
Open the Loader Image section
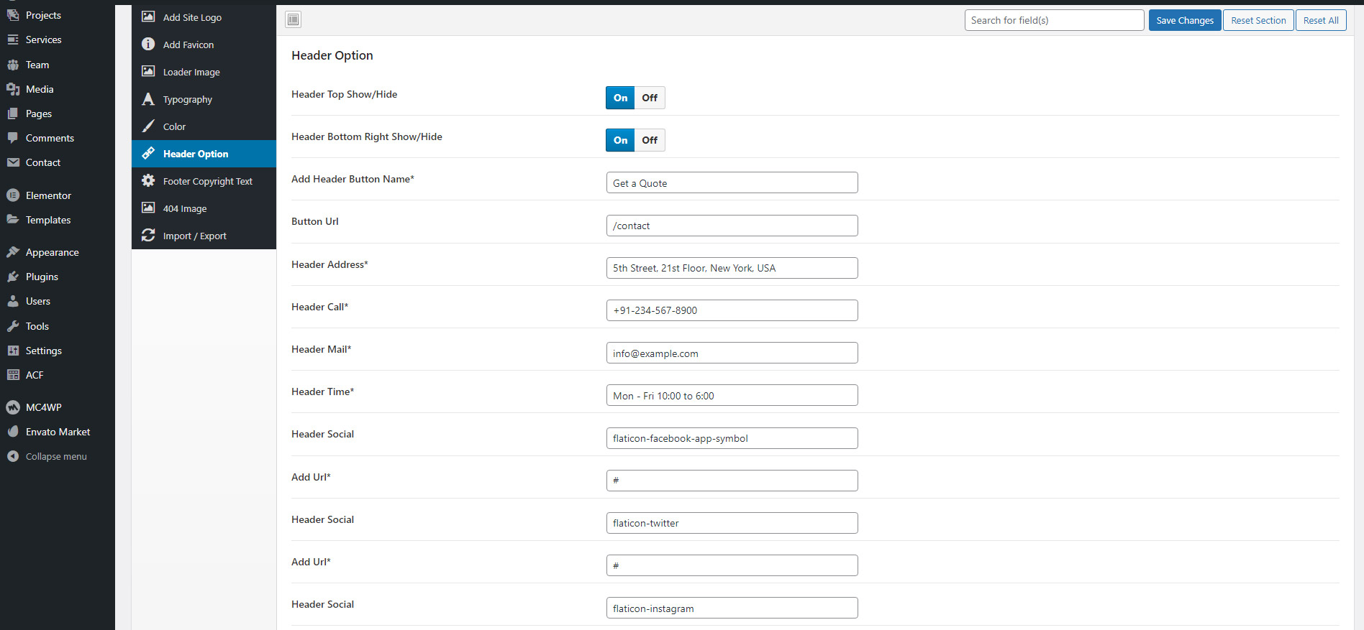pyautogui.click(x=191, y=72)
